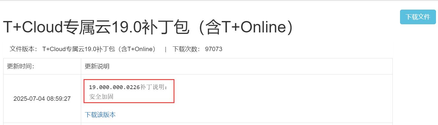
Task: Click the empty area right of the red box
Action: click(282, 91)
